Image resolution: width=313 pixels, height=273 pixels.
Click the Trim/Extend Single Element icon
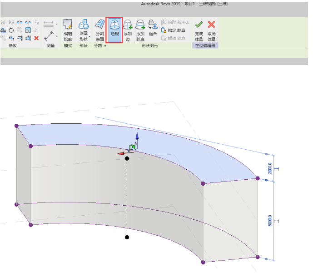(20, 38)
